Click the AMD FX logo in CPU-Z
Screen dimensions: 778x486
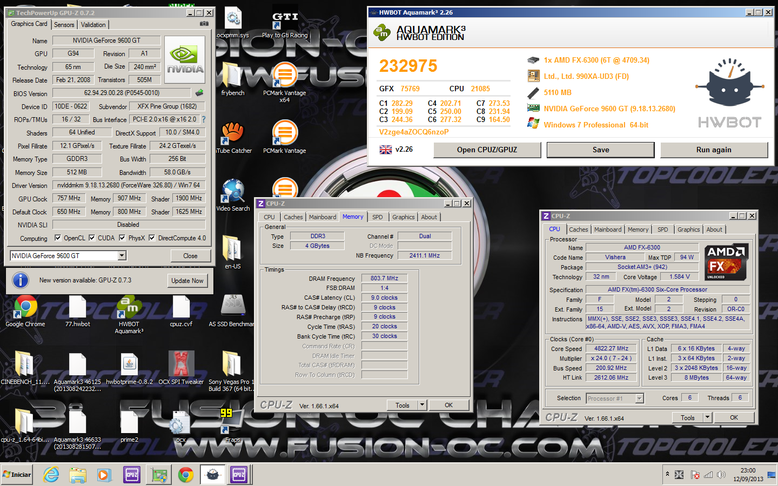(x=727, y=262)
